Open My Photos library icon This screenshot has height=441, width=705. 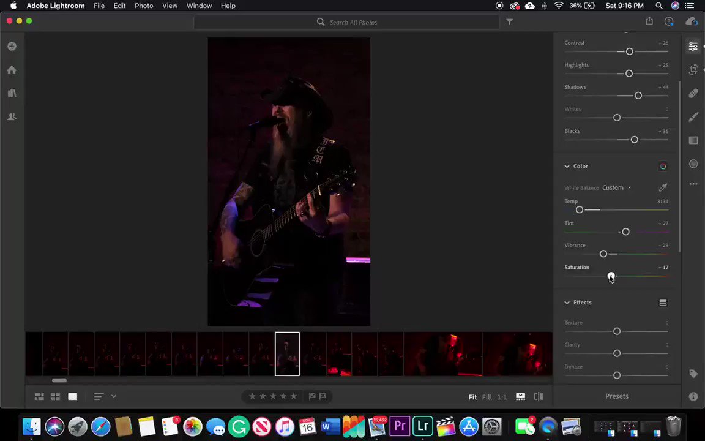(x=12, y=93)
